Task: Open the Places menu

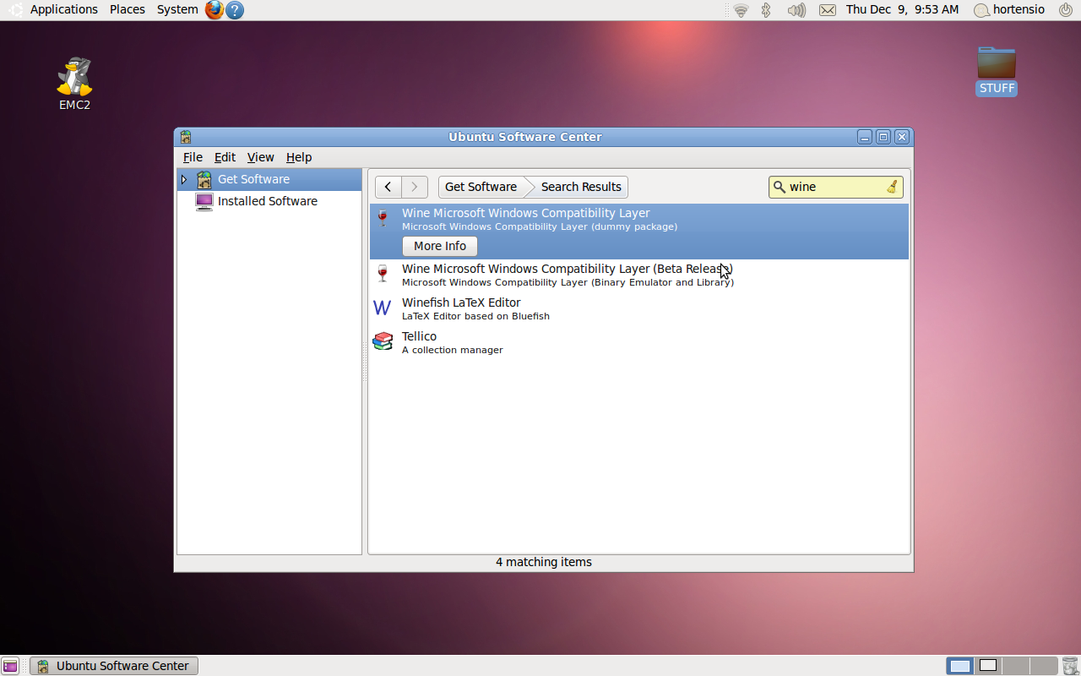Action: pos(128,9)
